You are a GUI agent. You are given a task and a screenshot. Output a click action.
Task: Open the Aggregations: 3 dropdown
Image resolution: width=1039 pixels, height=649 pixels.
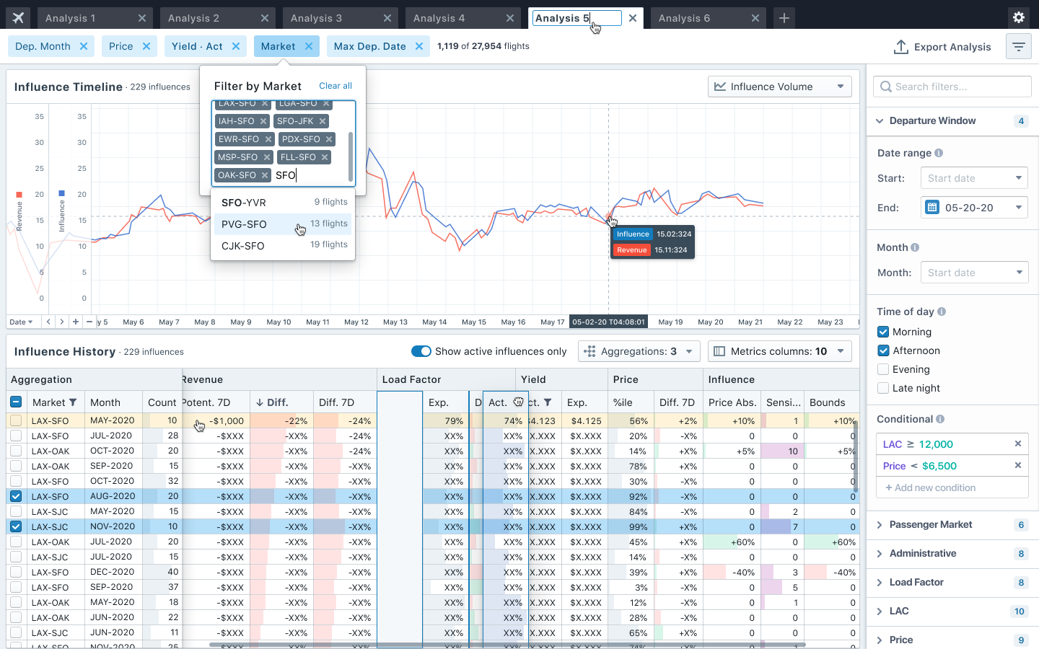point(639,351)
